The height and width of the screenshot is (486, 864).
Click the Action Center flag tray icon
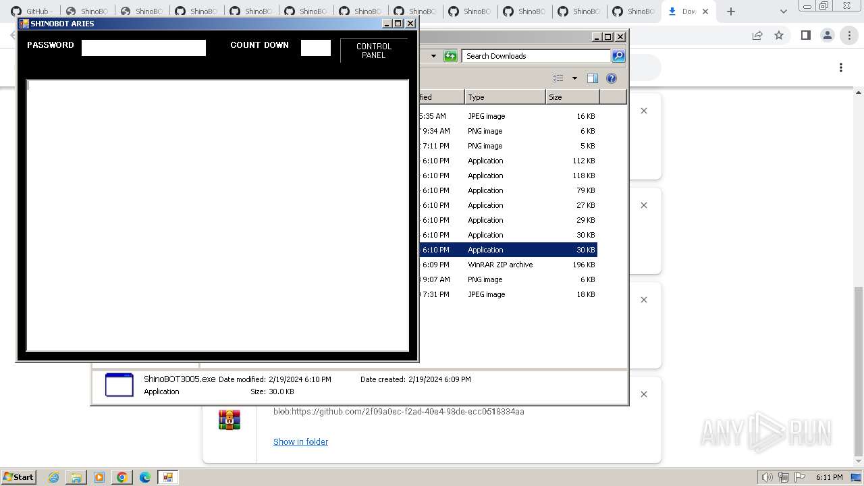click(800, 477)
